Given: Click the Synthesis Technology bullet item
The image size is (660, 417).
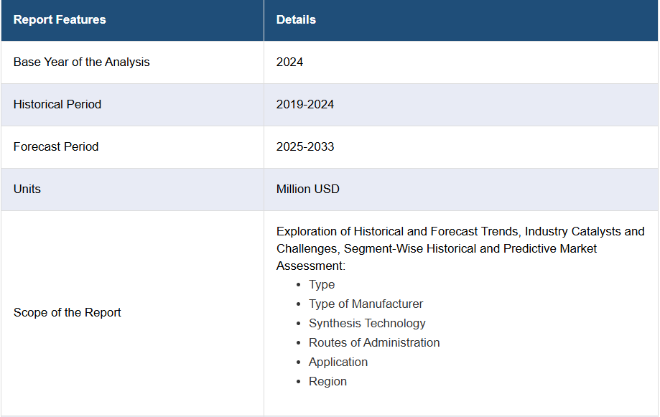Looking at the screenshot, I should pyautogui.click(x=367, y=323).
